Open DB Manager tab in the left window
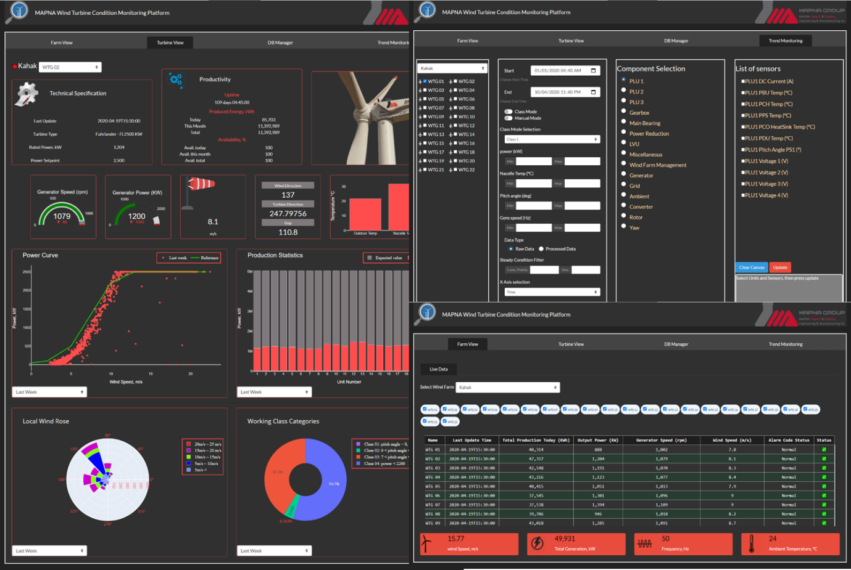 click(280, 43)
